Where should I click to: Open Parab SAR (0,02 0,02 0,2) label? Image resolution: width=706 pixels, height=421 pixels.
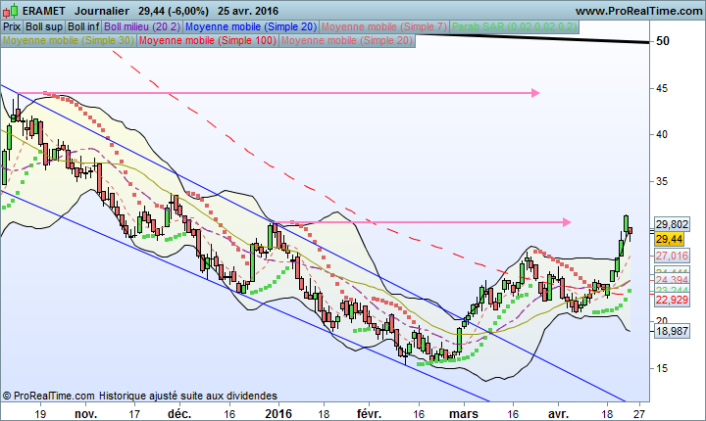tap(514, 27)
